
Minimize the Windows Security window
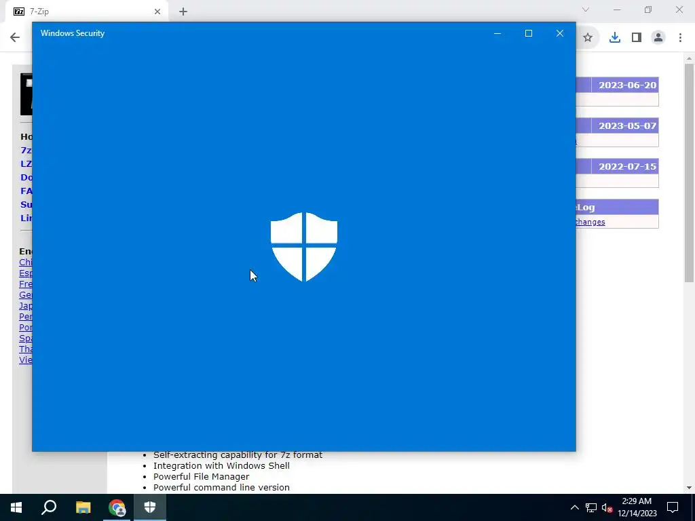[497, 33]
